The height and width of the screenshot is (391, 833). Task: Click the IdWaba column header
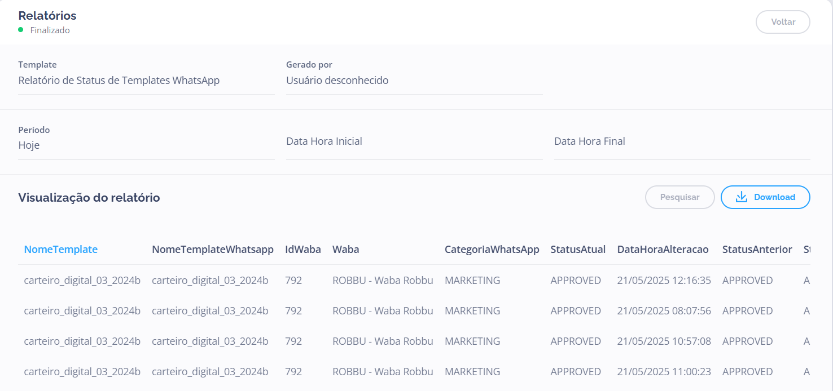pos(302,250)
